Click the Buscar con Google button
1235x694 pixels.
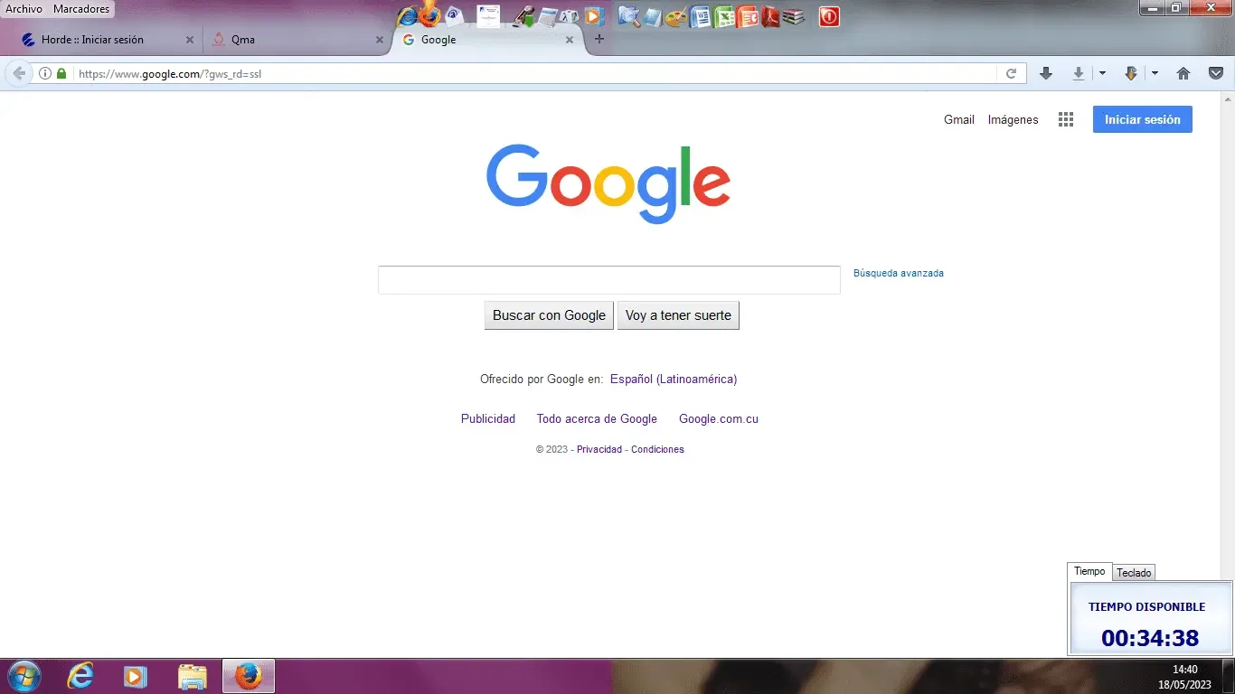pos(549,315)
